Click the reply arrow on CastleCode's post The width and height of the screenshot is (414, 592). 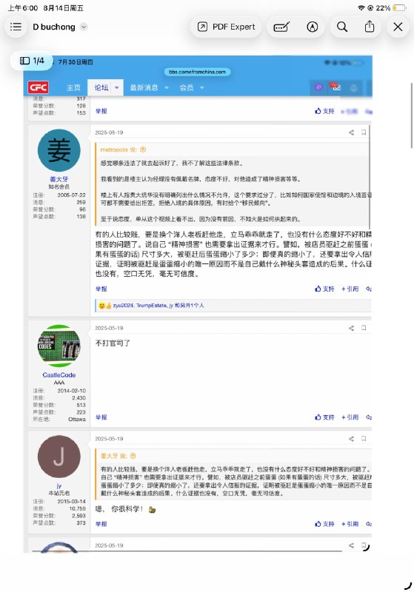[x=369, y=417]
